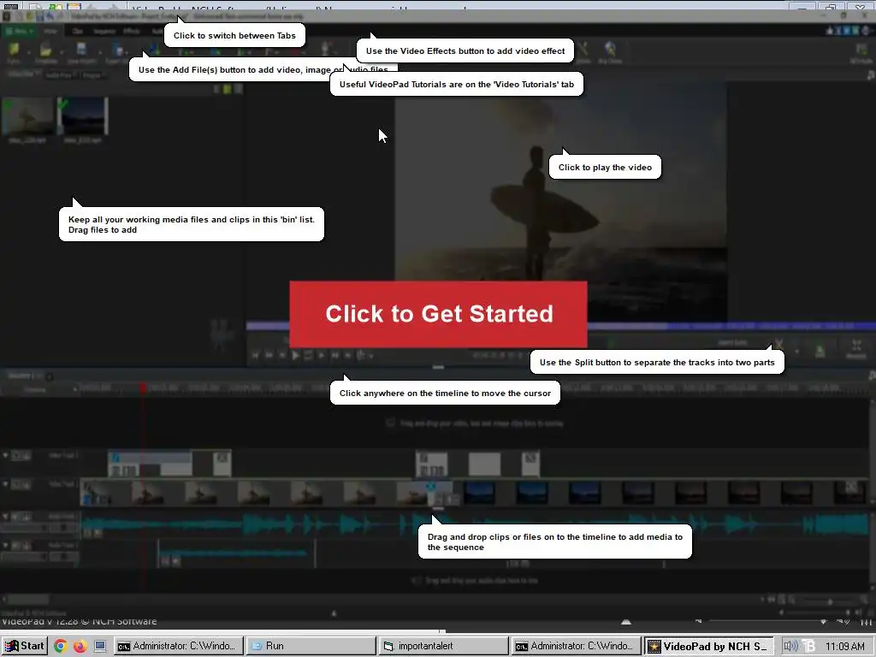This screenshot has width=876, height=657.
Task: Switch to the importantalert taskbar window
Action: click(x=443, y=646)
